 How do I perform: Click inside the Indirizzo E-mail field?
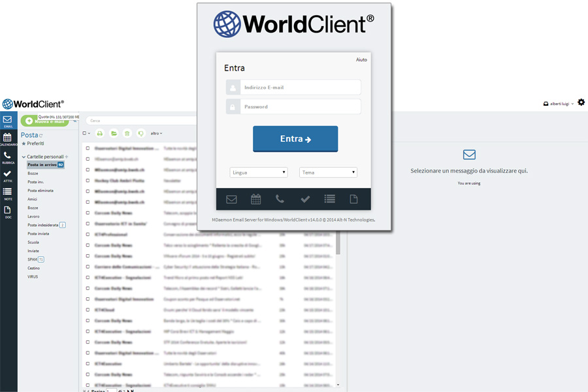tap(301, 86)
